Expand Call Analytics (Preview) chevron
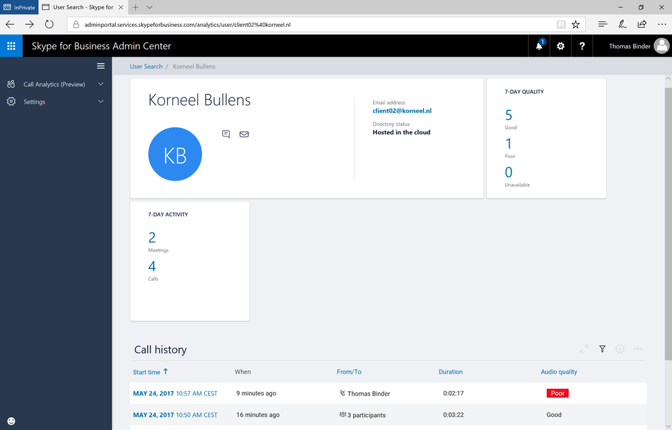This screenshot has height=430, width=672. [101, 84]
